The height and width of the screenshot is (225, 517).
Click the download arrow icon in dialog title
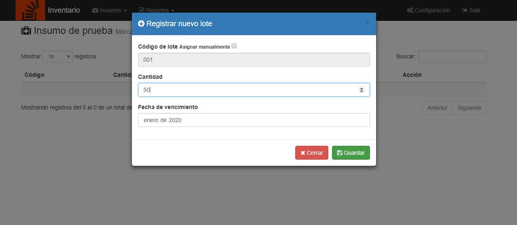click(141, 24)
